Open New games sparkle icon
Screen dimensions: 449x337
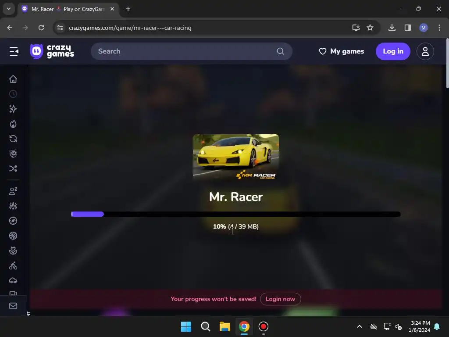coord(13,109)
